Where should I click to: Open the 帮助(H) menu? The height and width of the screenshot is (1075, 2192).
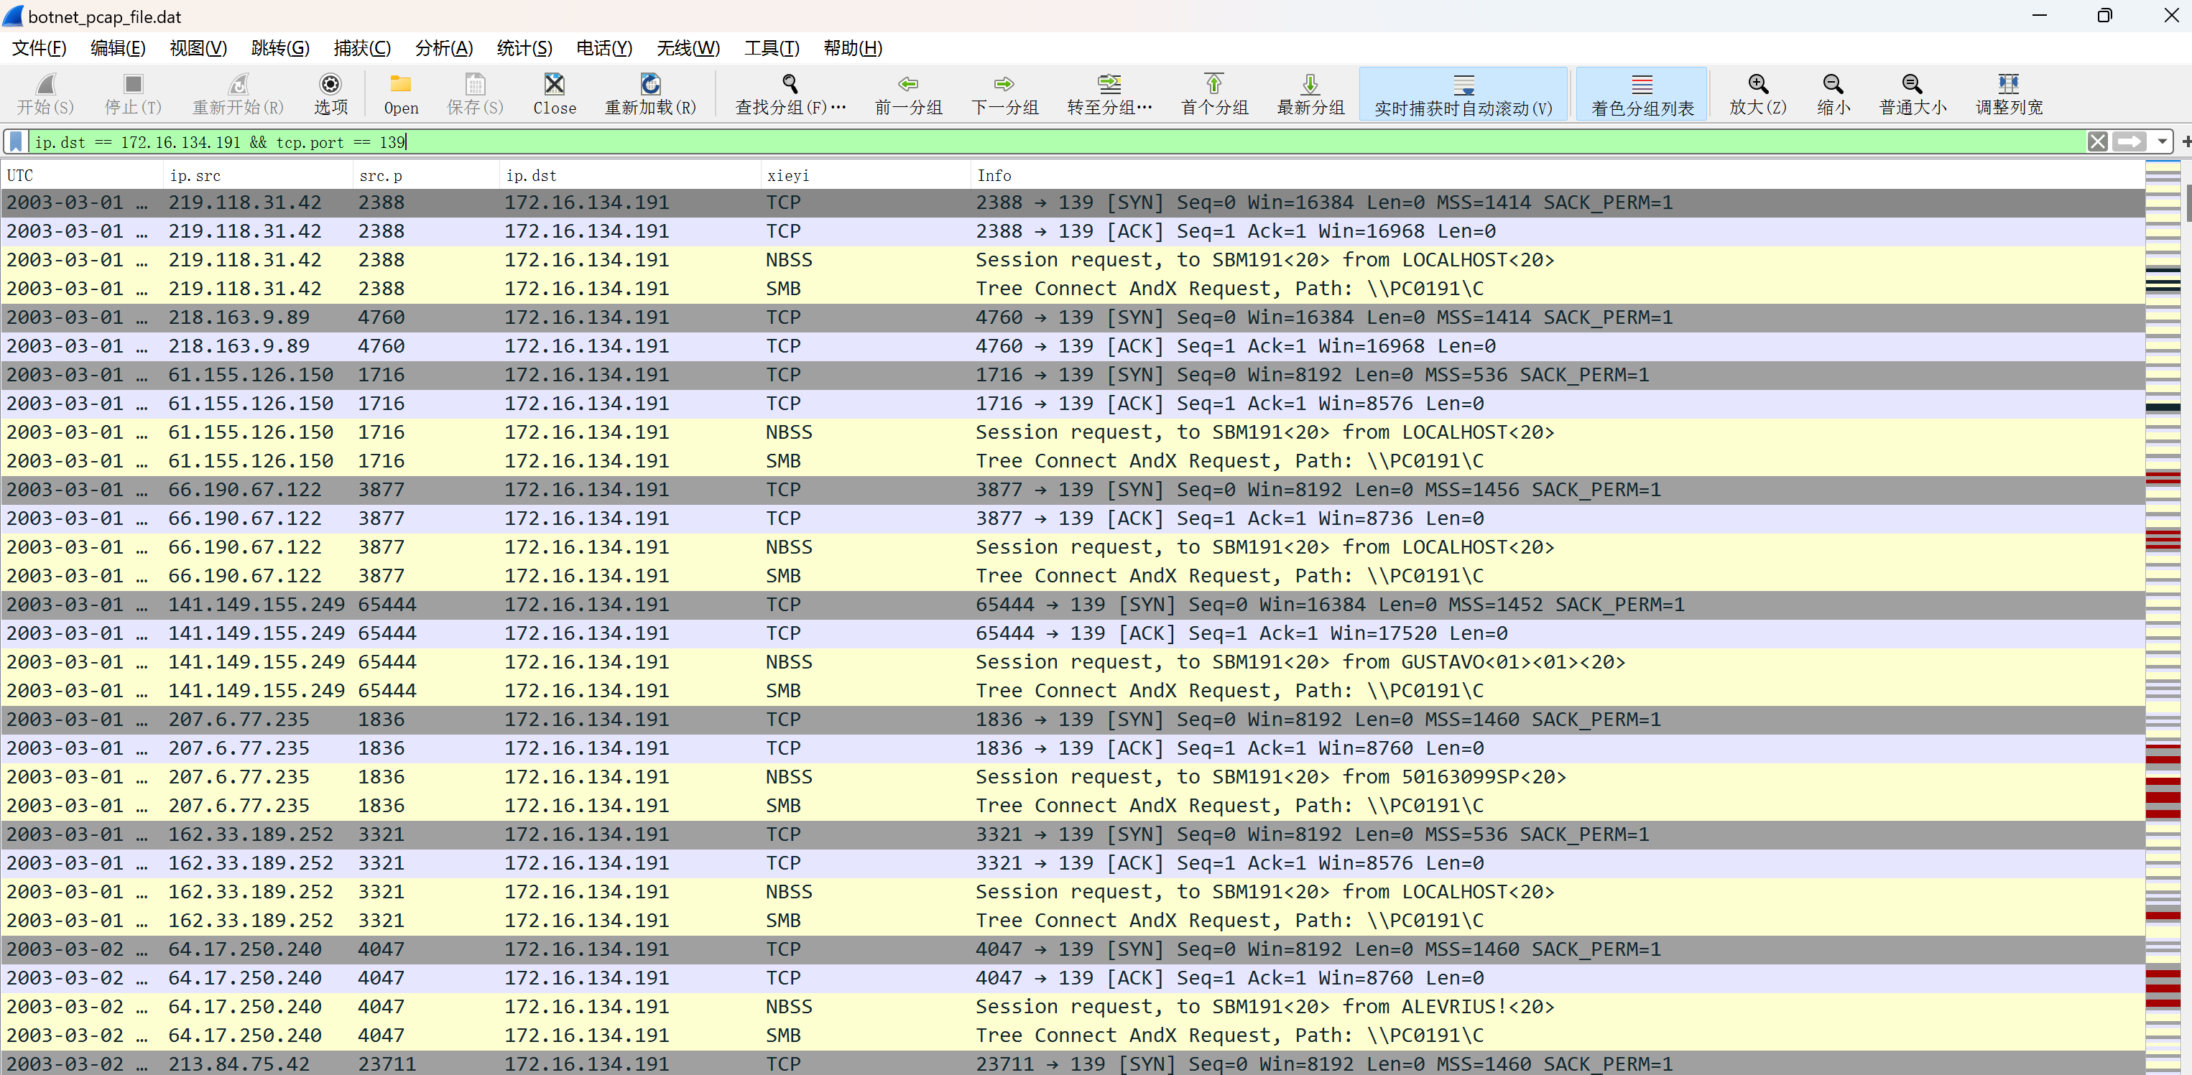(x=852, y=47)
